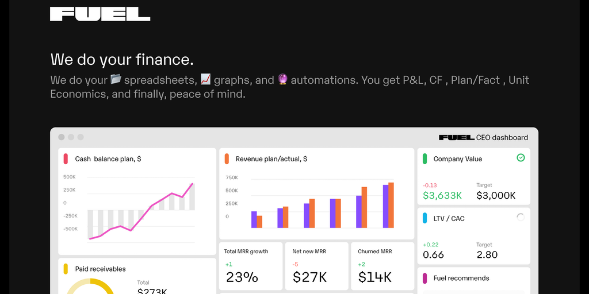The width and height of the screenshot is (589, 294).
Task: Click the $3,633K Company Value figure
Action: tap(442, 196)
